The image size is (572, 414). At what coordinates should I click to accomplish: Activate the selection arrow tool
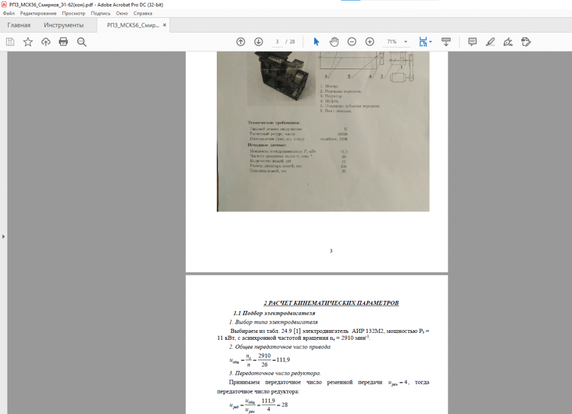[x=316, y=42]
